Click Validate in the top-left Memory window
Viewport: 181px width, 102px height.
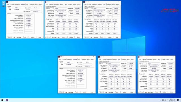click(x=33, y=37)
